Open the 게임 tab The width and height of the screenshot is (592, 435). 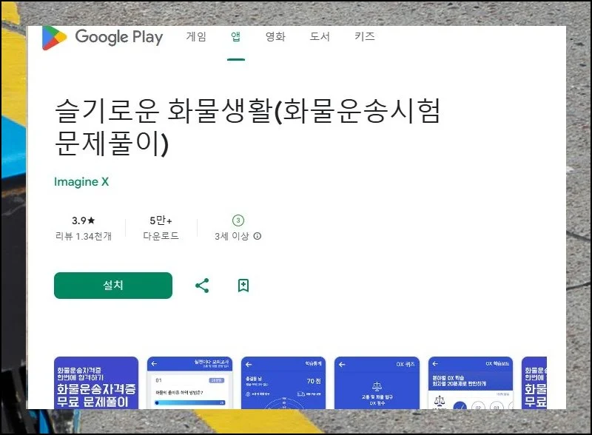[x=196, y=37]
